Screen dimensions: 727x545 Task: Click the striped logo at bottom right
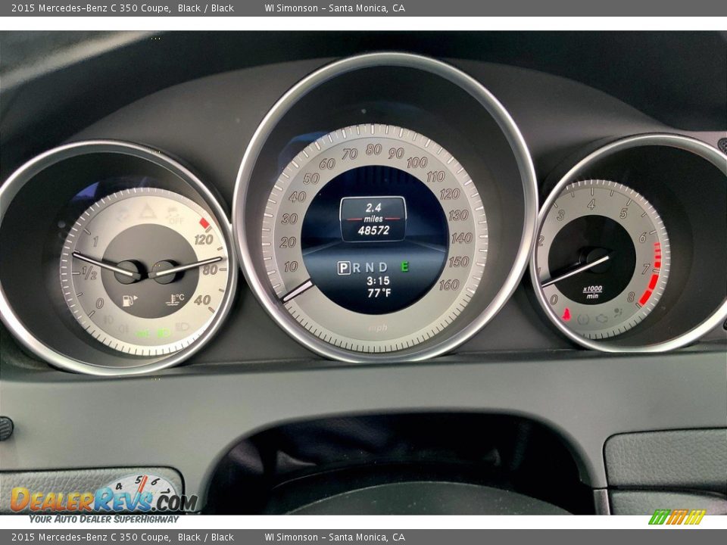point(677,517)
